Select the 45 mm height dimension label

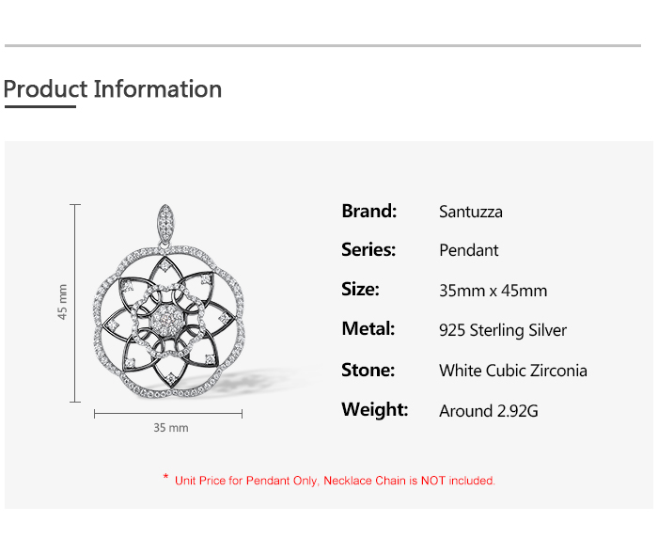tap(63, 302)
